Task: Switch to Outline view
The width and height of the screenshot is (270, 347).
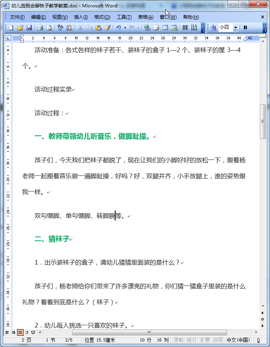Action: tap(27, 332)
